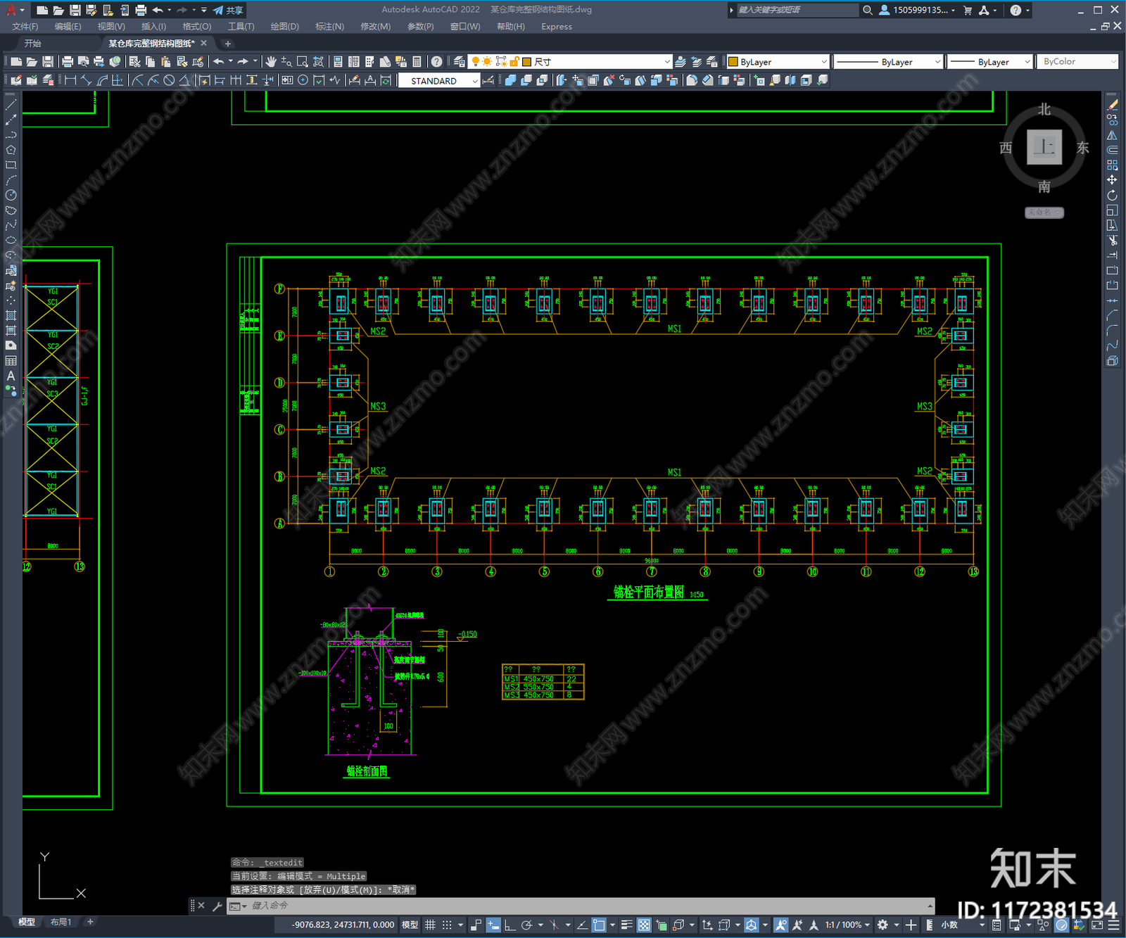
Task: Select the Rotate tool in modify toolbar
Action: point(1112,195)
